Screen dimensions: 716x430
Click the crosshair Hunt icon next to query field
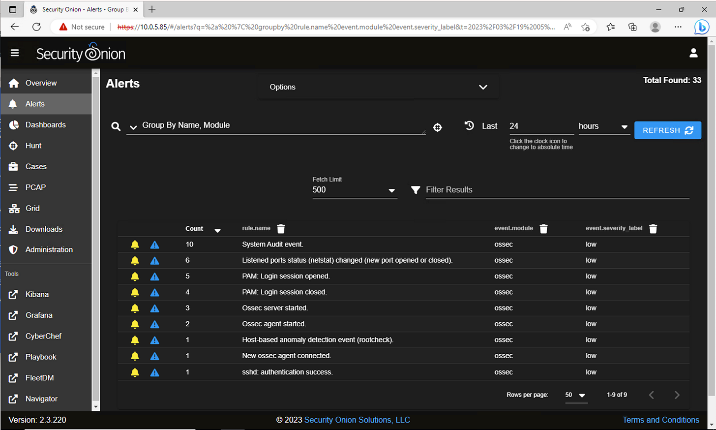point(437,127)
